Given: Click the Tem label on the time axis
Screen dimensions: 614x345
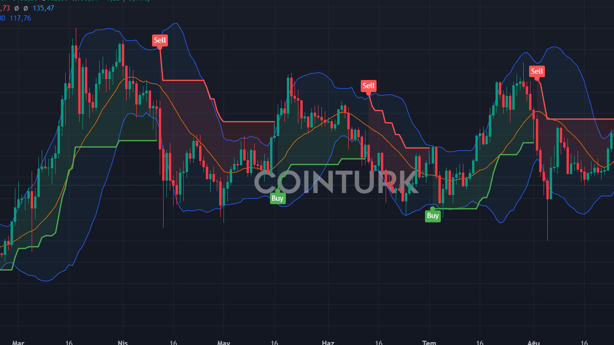Looking at the screenshot, I should point(429,343).
